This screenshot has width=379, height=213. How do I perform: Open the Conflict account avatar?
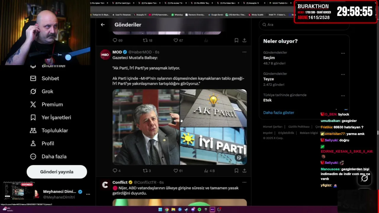tap(105, 185)
